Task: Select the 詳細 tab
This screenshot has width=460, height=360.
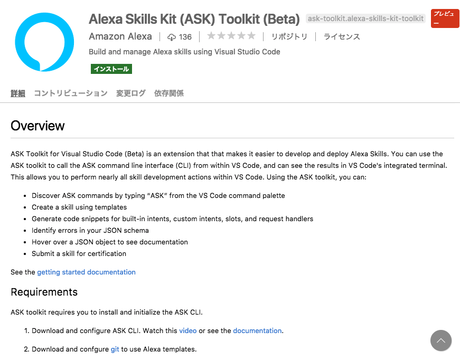Action: [17, 93]
